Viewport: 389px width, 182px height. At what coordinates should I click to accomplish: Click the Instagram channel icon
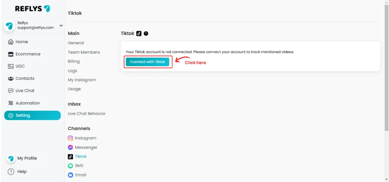[x=70, y=138]
